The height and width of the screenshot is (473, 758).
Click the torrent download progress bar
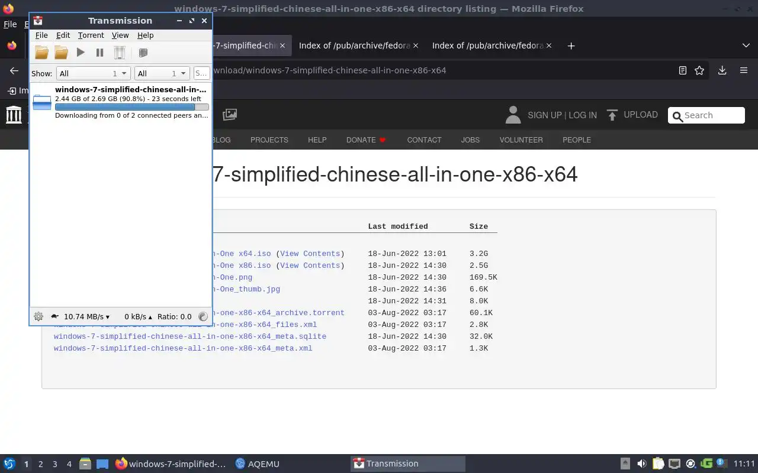[x=131, y=107]
